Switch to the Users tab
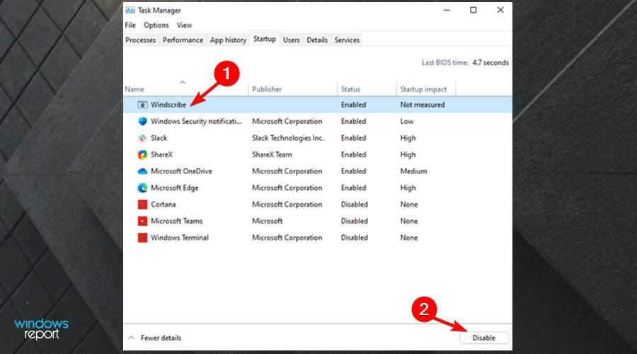Image resolution: width=637 pixels, height=354 pixels. [292, 40]
